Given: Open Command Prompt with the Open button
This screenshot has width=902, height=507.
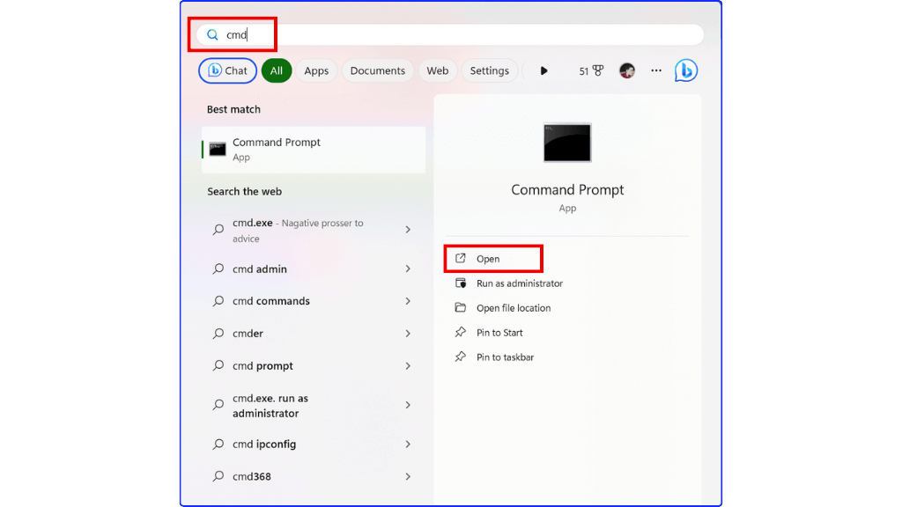Looking at the screenshot, I should point(492,258).
